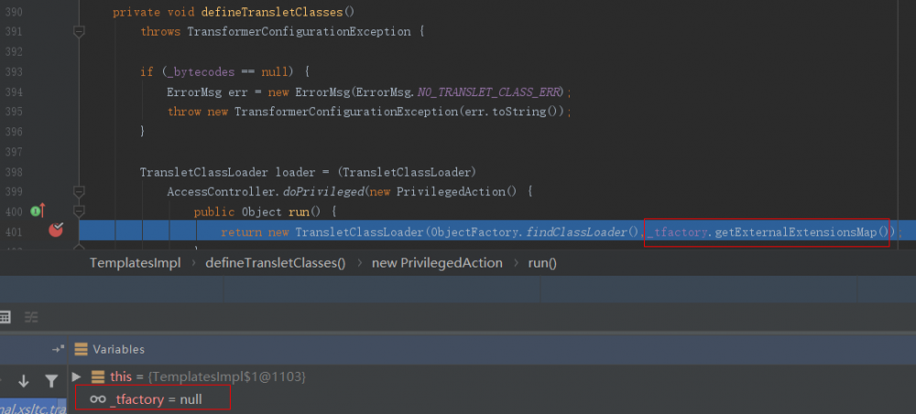Click the override marker icon on line 400
The height and width of the screenshot is (414, 916).
[x=38, y=211]
